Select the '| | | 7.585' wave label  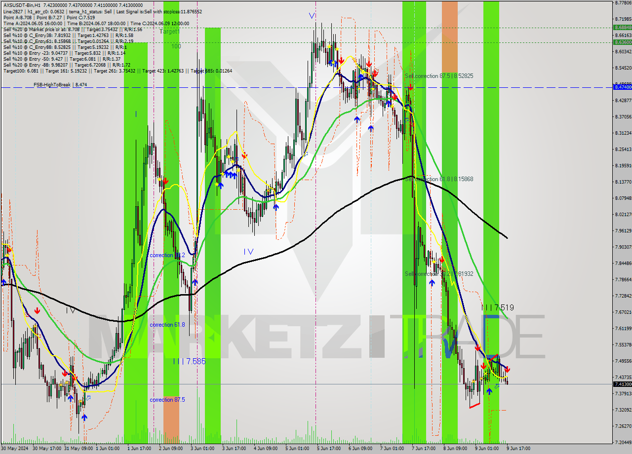(x=189, y=361)
